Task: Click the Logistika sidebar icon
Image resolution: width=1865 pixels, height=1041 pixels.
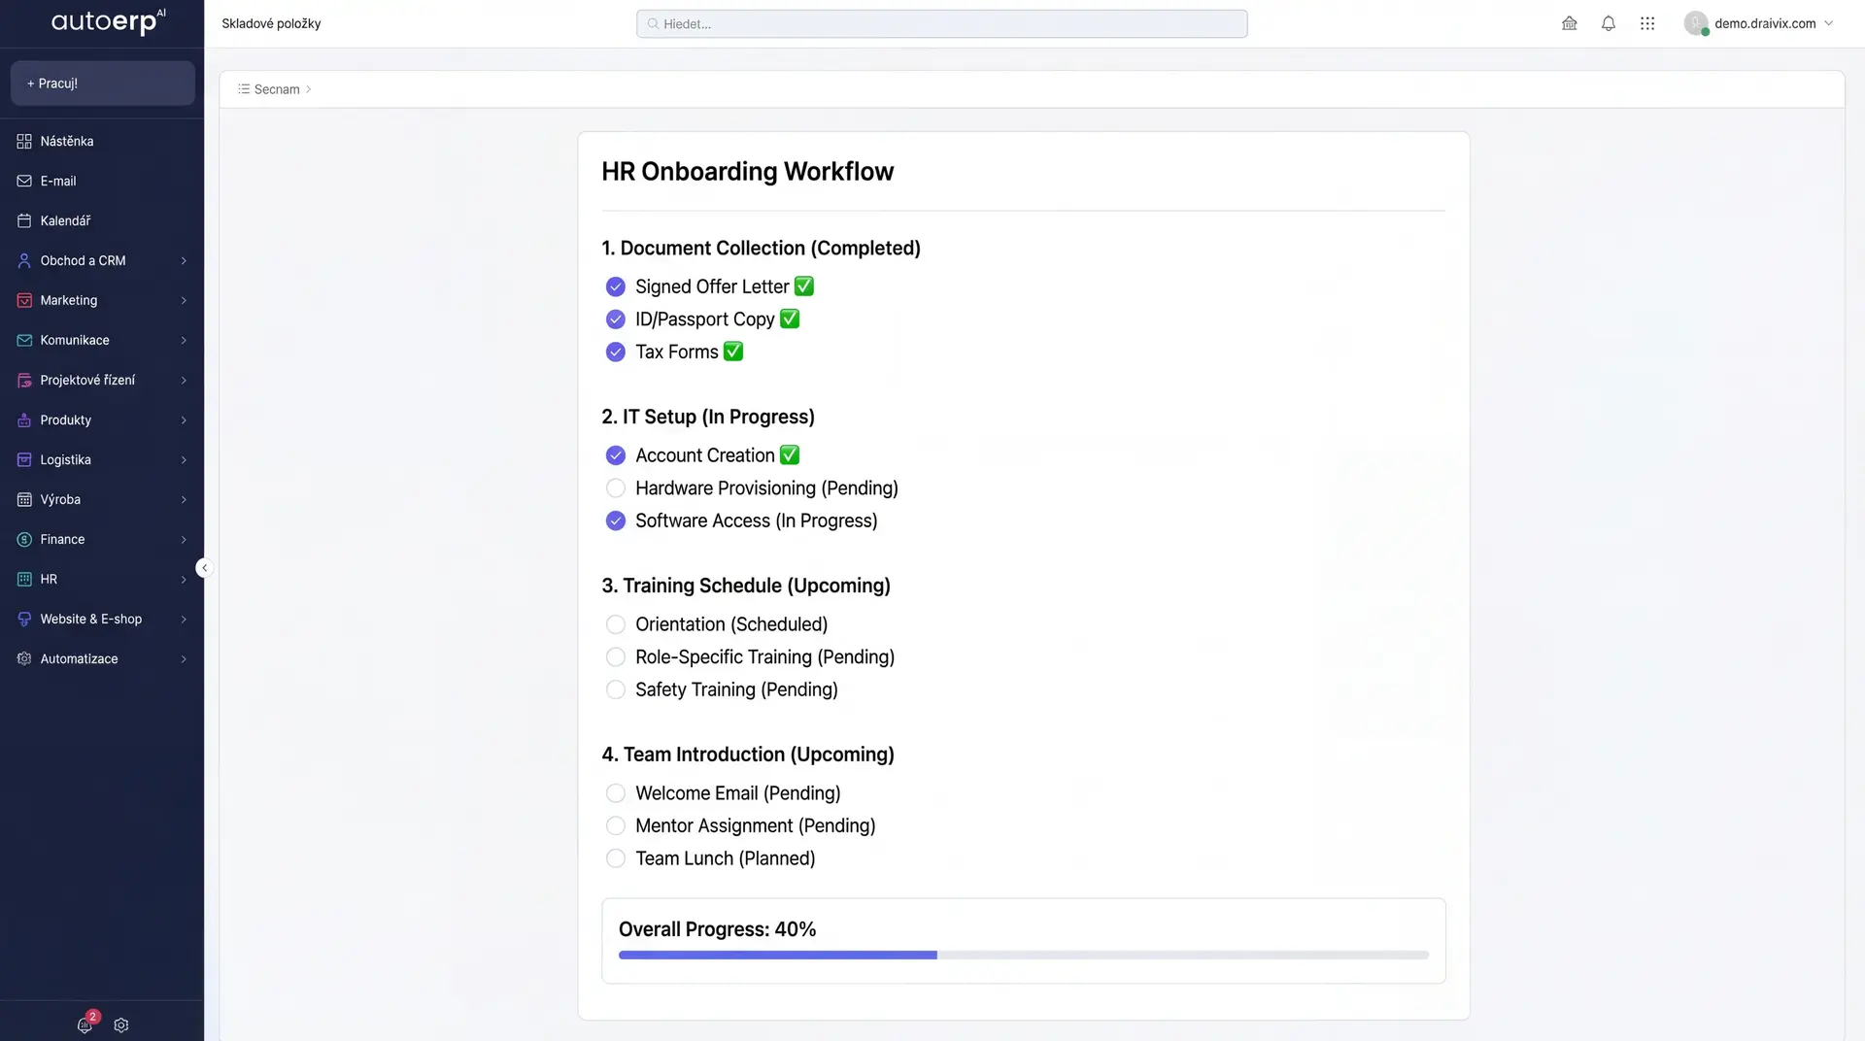Action: 24,460
